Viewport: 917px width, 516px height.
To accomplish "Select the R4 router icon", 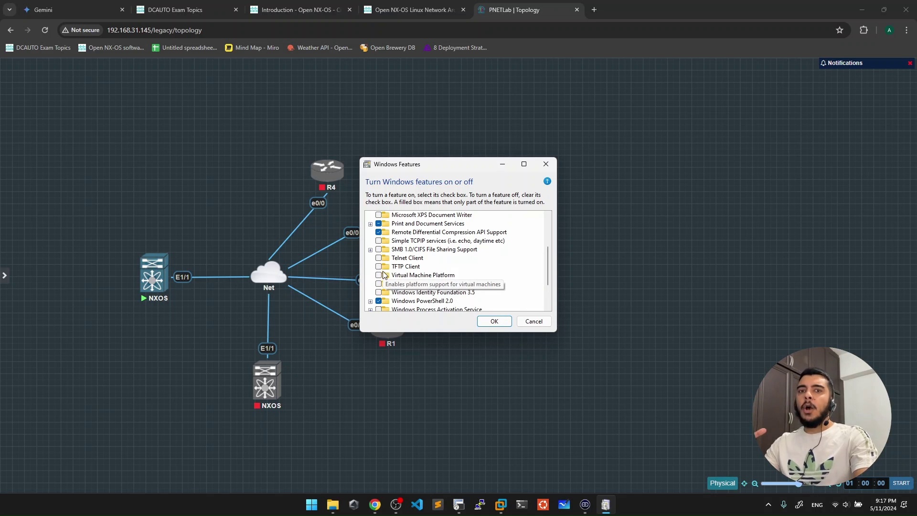I will click(327, 171).
